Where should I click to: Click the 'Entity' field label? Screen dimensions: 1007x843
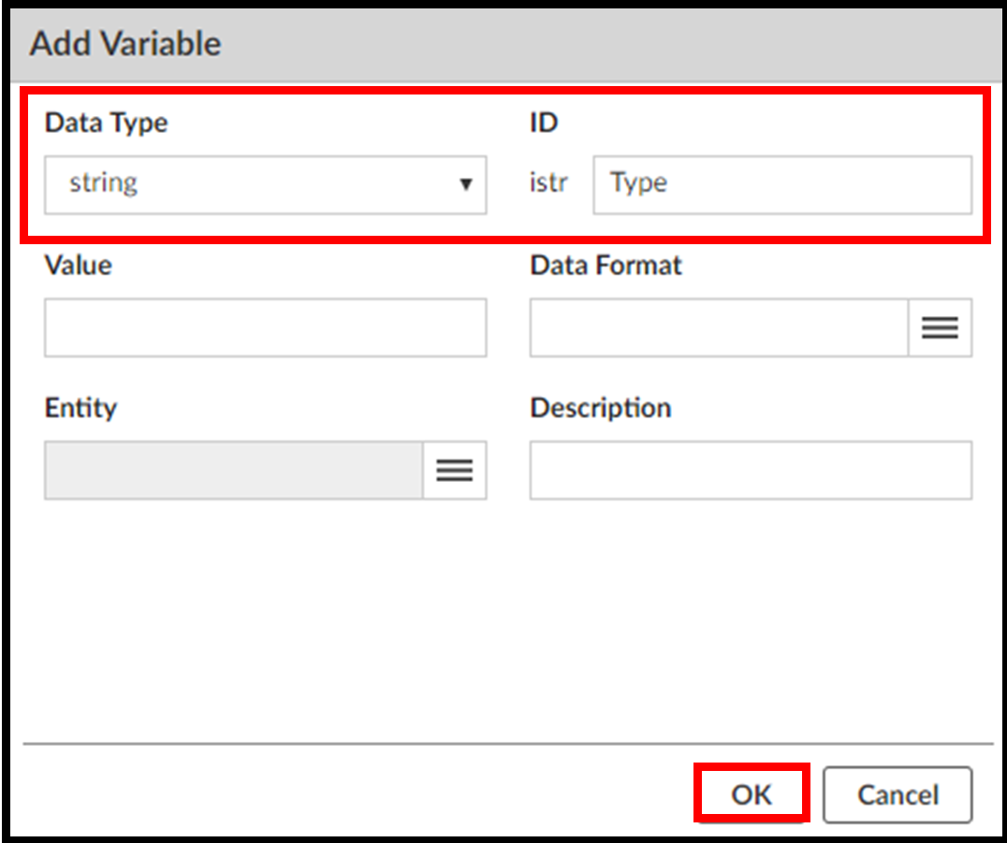pos(80,408)
